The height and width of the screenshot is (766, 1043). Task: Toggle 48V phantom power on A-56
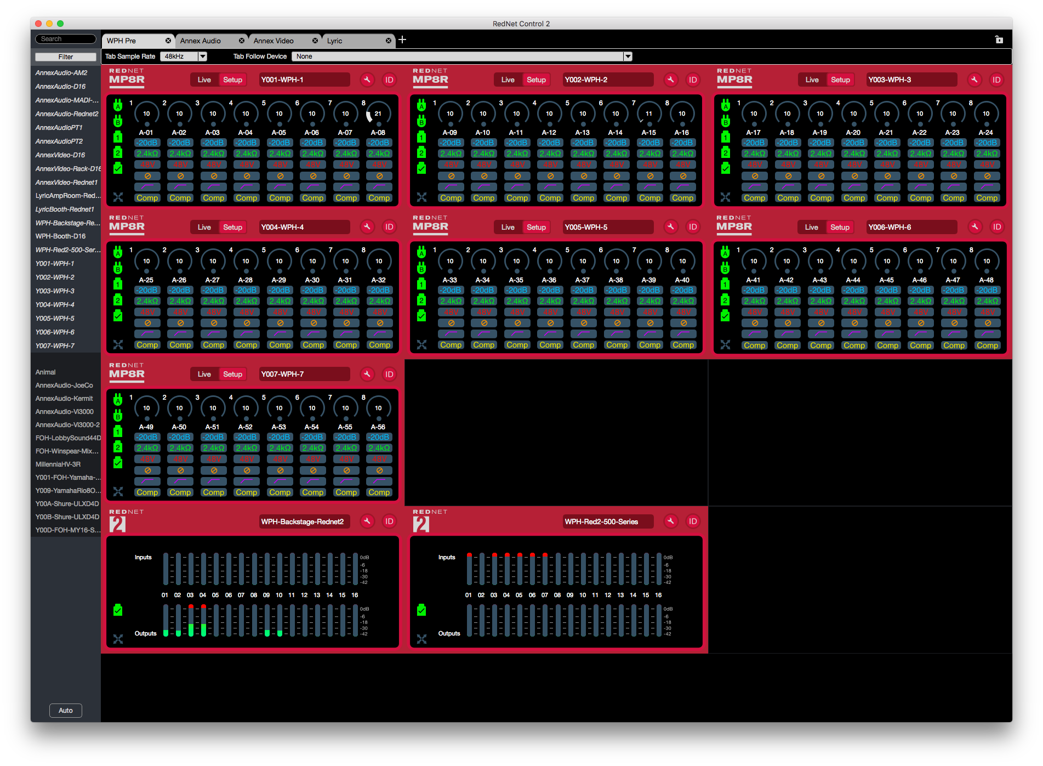coord(379,459)
